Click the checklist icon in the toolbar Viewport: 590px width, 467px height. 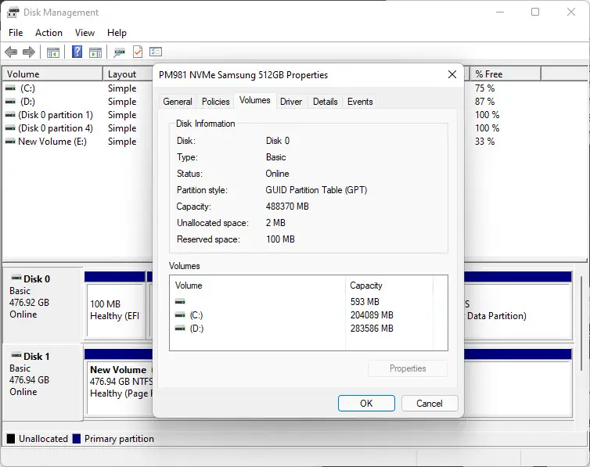coord(156,52)
